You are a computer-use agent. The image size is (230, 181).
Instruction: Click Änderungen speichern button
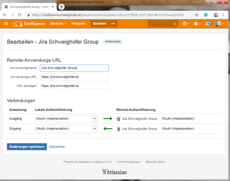27,147
